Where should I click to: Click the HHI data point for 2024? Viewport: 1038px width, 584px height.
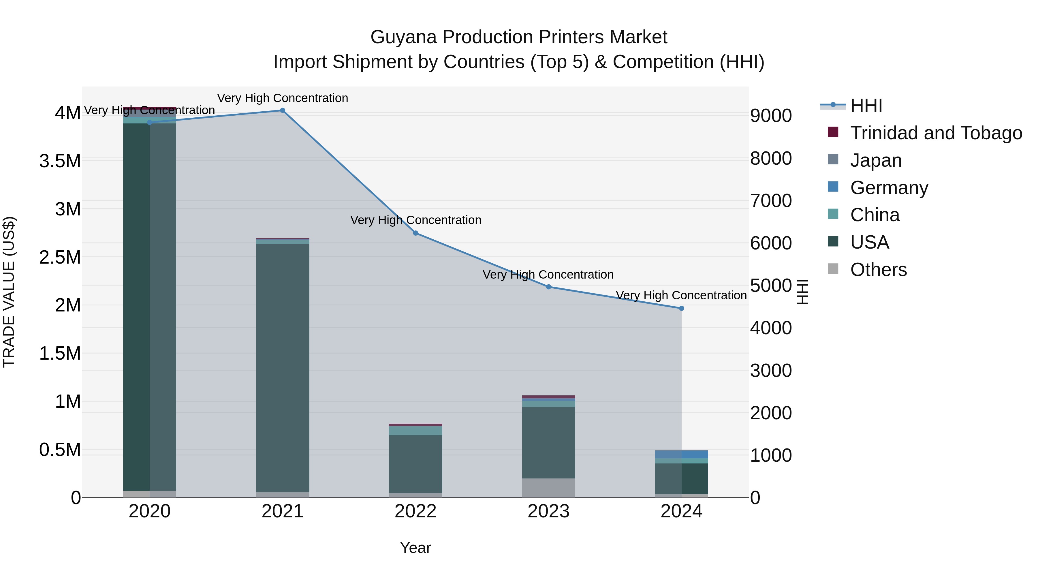(x=681, y=308)
